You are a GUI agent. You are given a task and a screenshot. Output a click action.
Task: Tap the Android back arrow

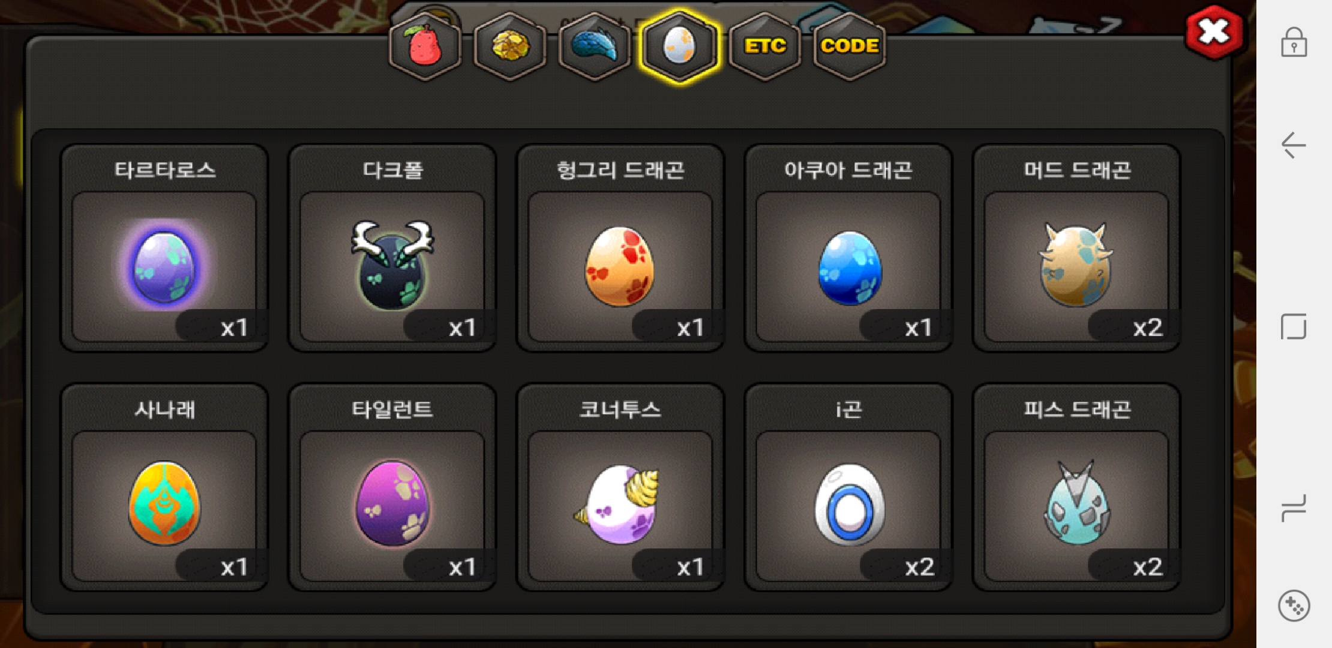[1294, 145]
